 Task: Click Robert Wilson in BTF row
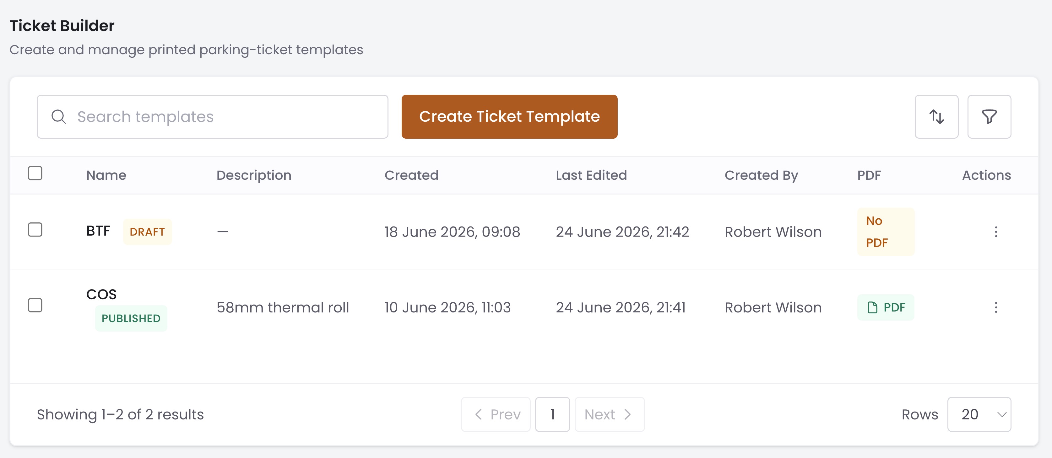(773, 232)
